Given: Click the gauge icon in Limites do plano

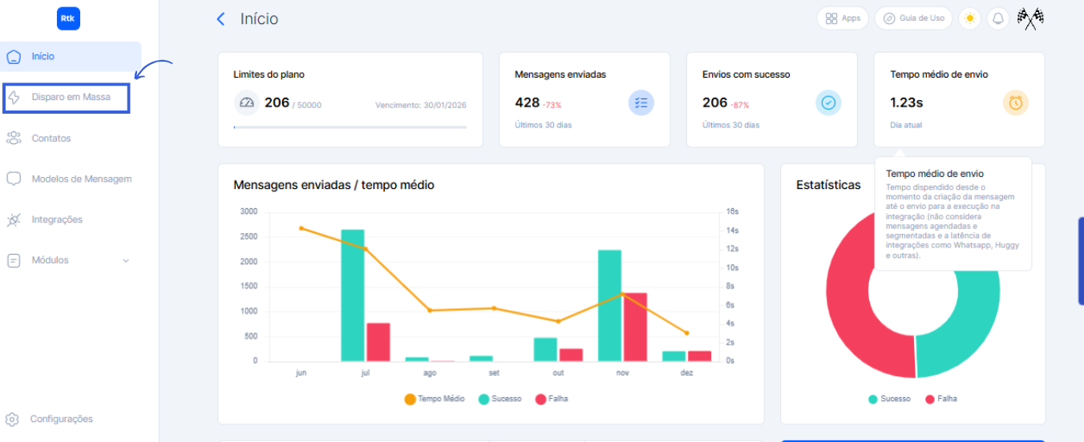Looking at the screenshot, I should pos(246,102).
